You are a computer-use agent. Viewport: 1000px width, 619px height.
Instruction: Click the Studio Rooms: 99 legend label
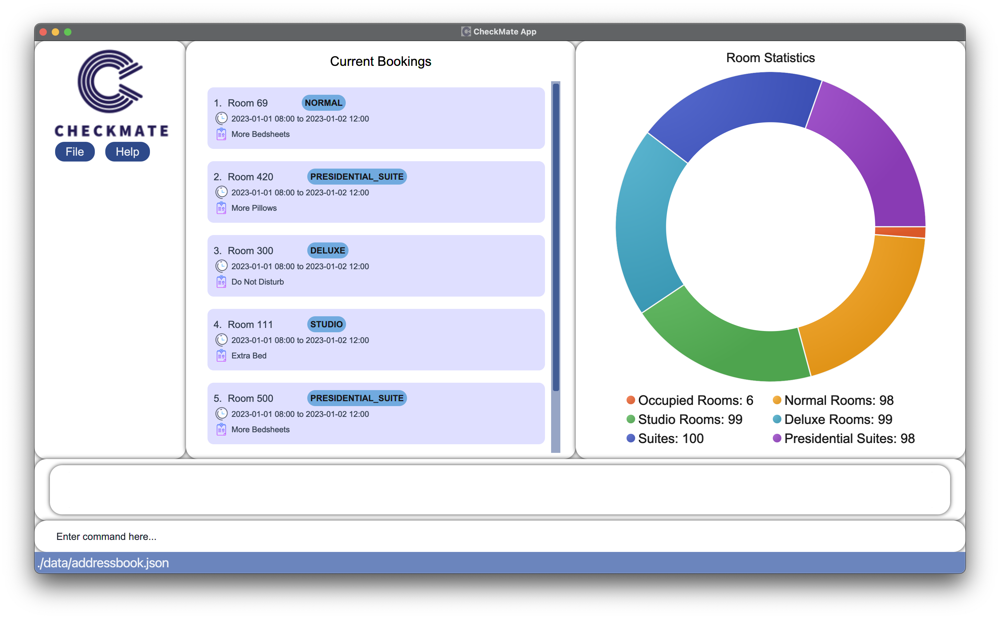click(690, 420)
